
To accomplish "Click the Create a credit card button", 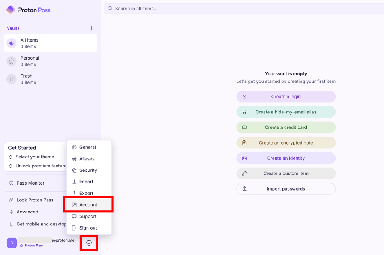I will click(x=286, y=127).
